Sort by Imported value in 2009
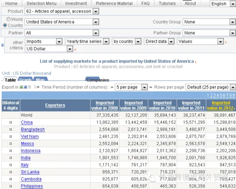The width and height of the screenshot is (236, 189). coord(133,106)
